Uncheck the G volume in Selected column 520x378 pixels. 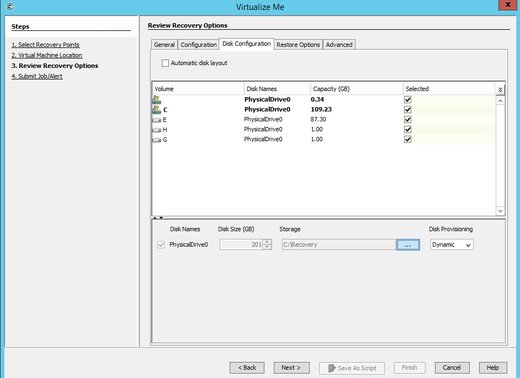click(407, 139)
